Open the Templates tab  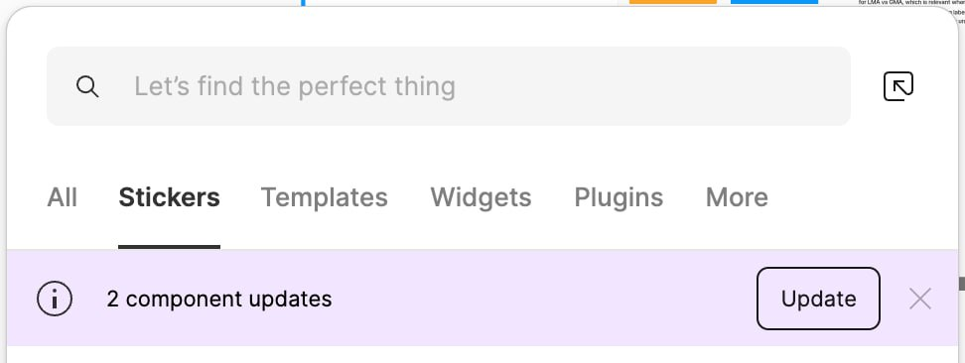click(x=325, y=197)
